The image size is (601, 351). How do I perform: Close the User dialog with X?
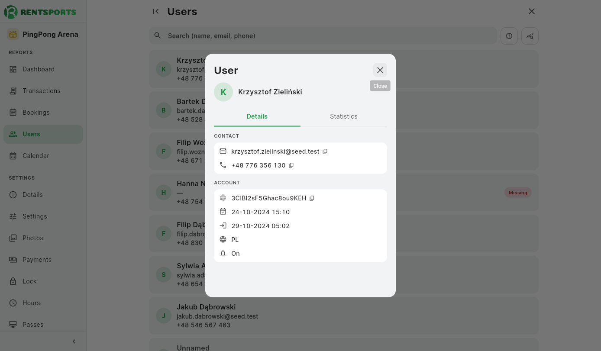(380, 70)
